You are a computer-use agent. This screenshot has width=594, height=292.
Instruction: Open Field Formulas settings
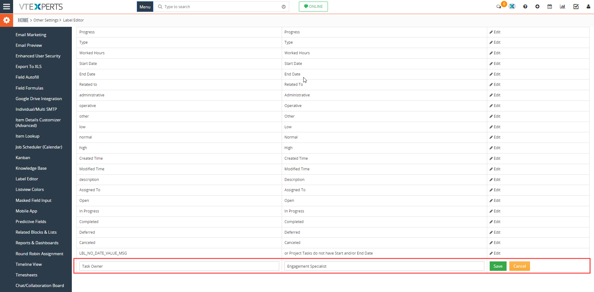(29, 88)
